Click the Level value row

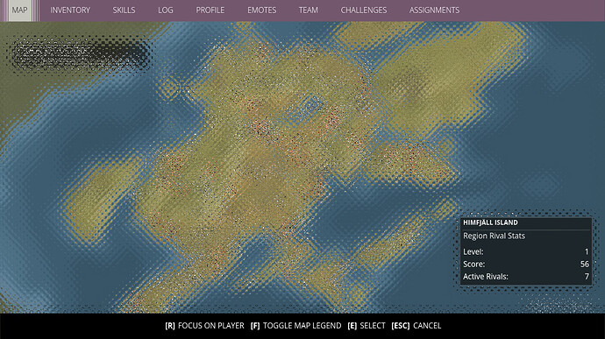click(x=526, y=251)
